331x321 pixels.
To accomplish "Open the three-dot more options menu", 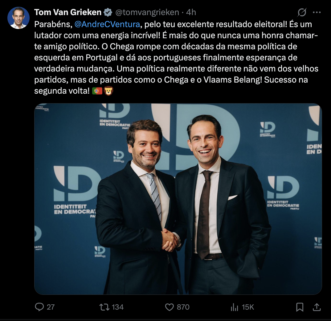I will pos(317,12).
